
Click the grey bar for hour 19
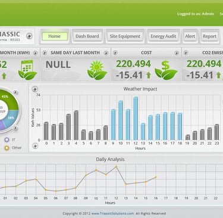(x=187, y=138)
